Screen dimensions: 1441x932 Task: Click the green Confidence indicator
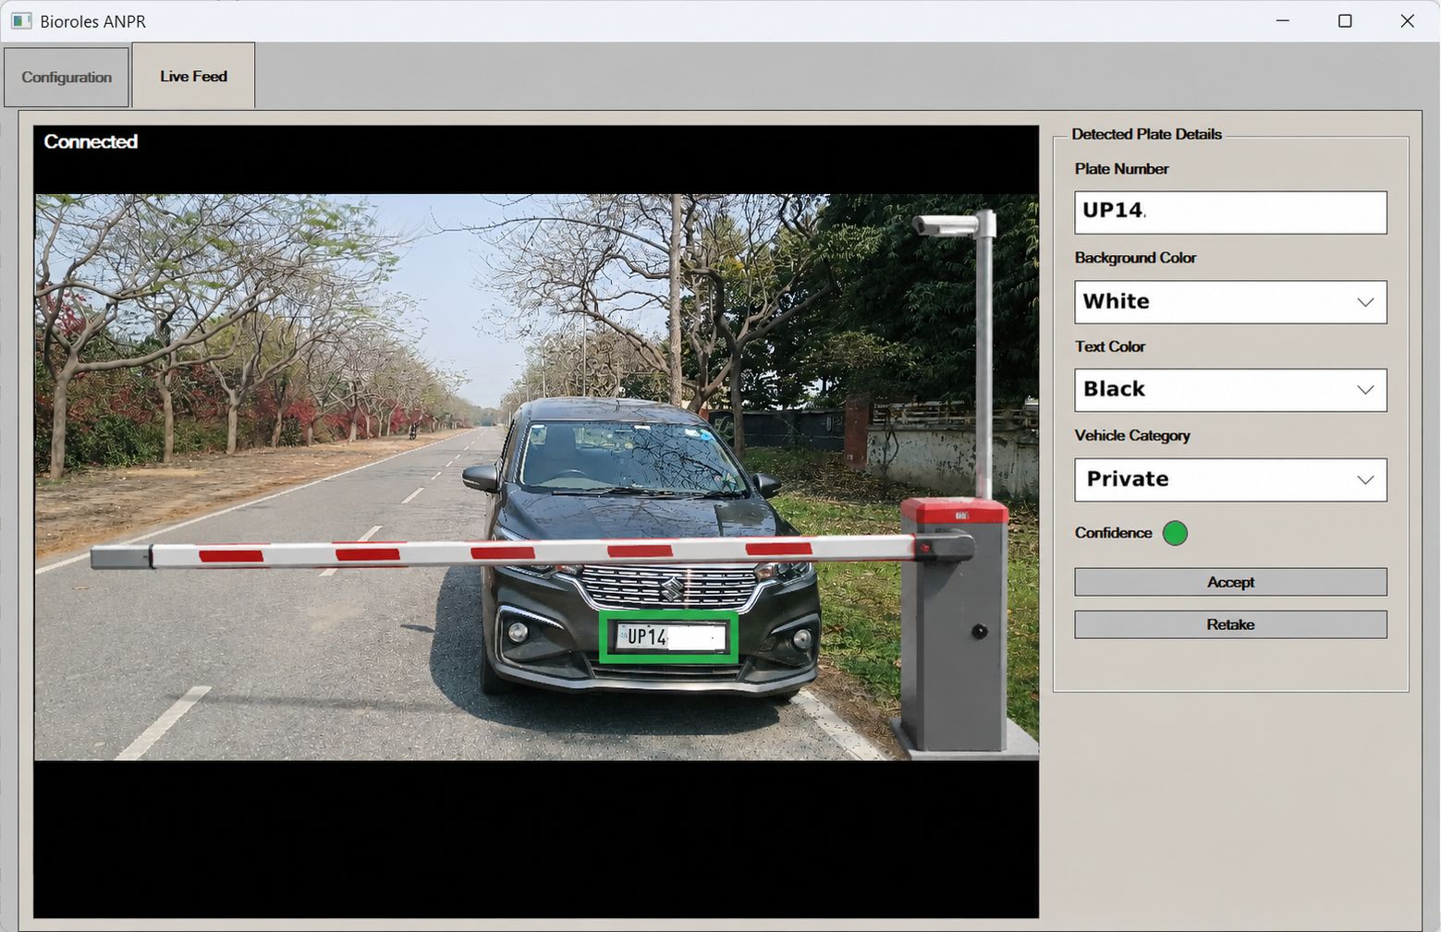coord(1175,533)
